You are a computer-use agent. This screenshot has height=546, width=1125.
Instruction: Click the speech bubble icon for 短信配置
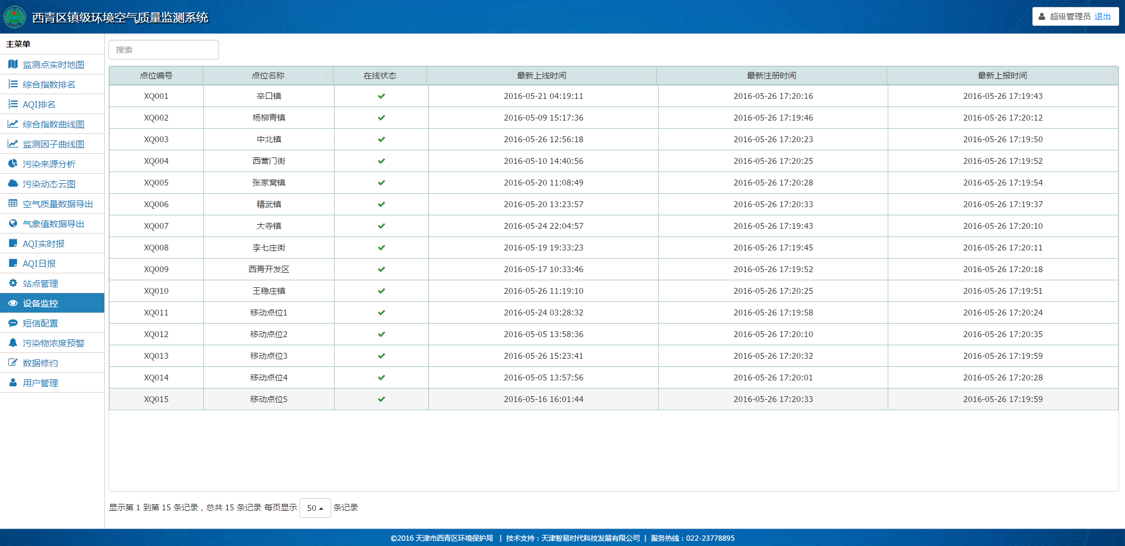coord(13,323)
